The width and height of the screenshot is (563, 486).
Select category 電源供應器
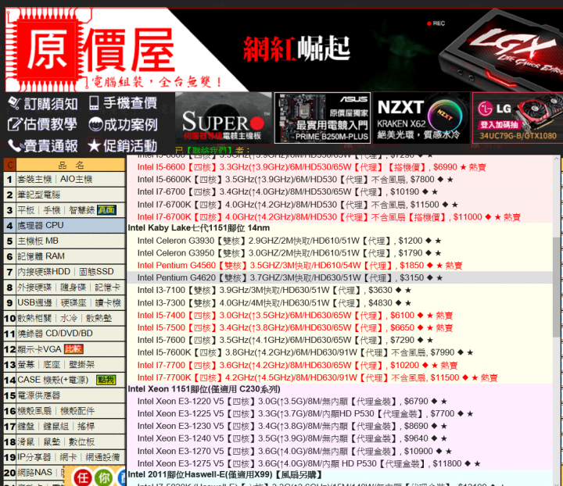70,395
